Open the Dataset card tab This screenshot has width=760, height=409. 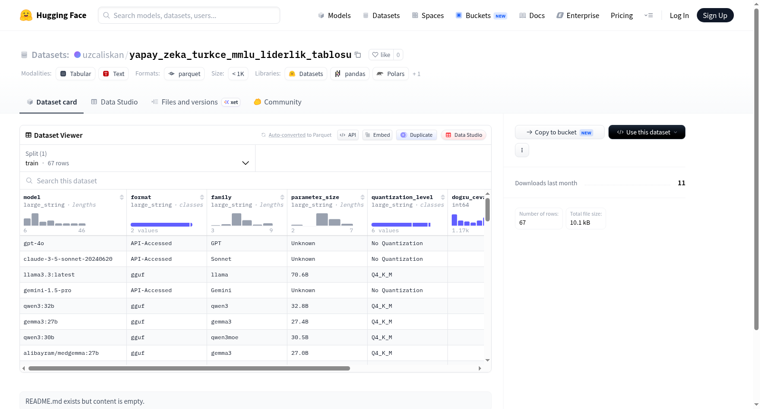52,102
